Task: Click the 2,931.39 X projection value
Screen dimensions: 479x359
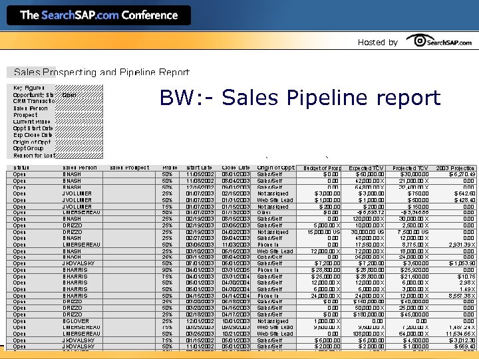Action: click(462, 245)
